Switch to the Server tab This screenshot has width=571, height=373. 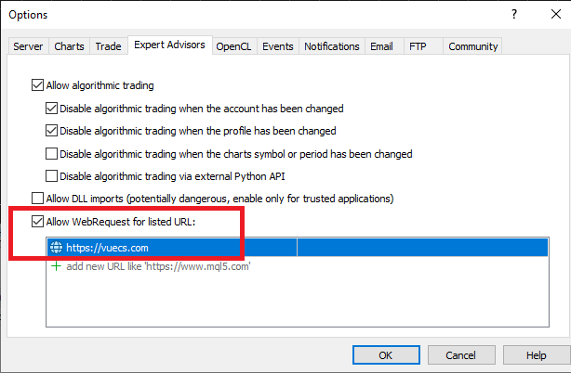(x=28, y=46)
